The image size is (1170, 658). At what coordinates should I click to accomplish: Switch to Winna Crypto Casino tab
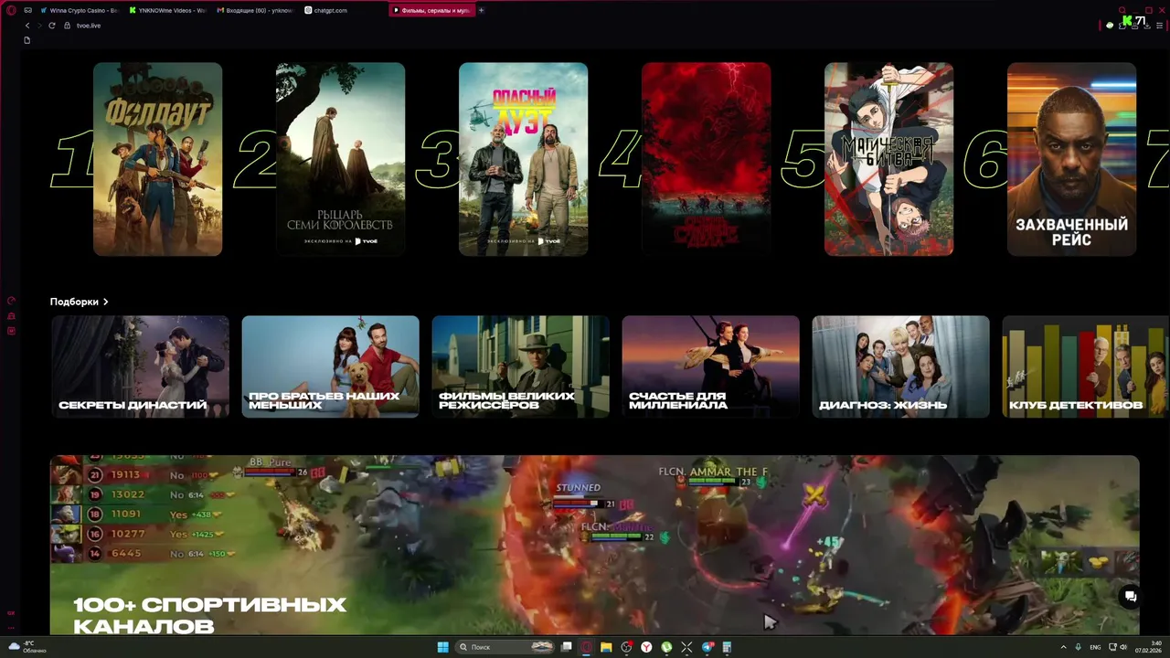pos(80,10)
